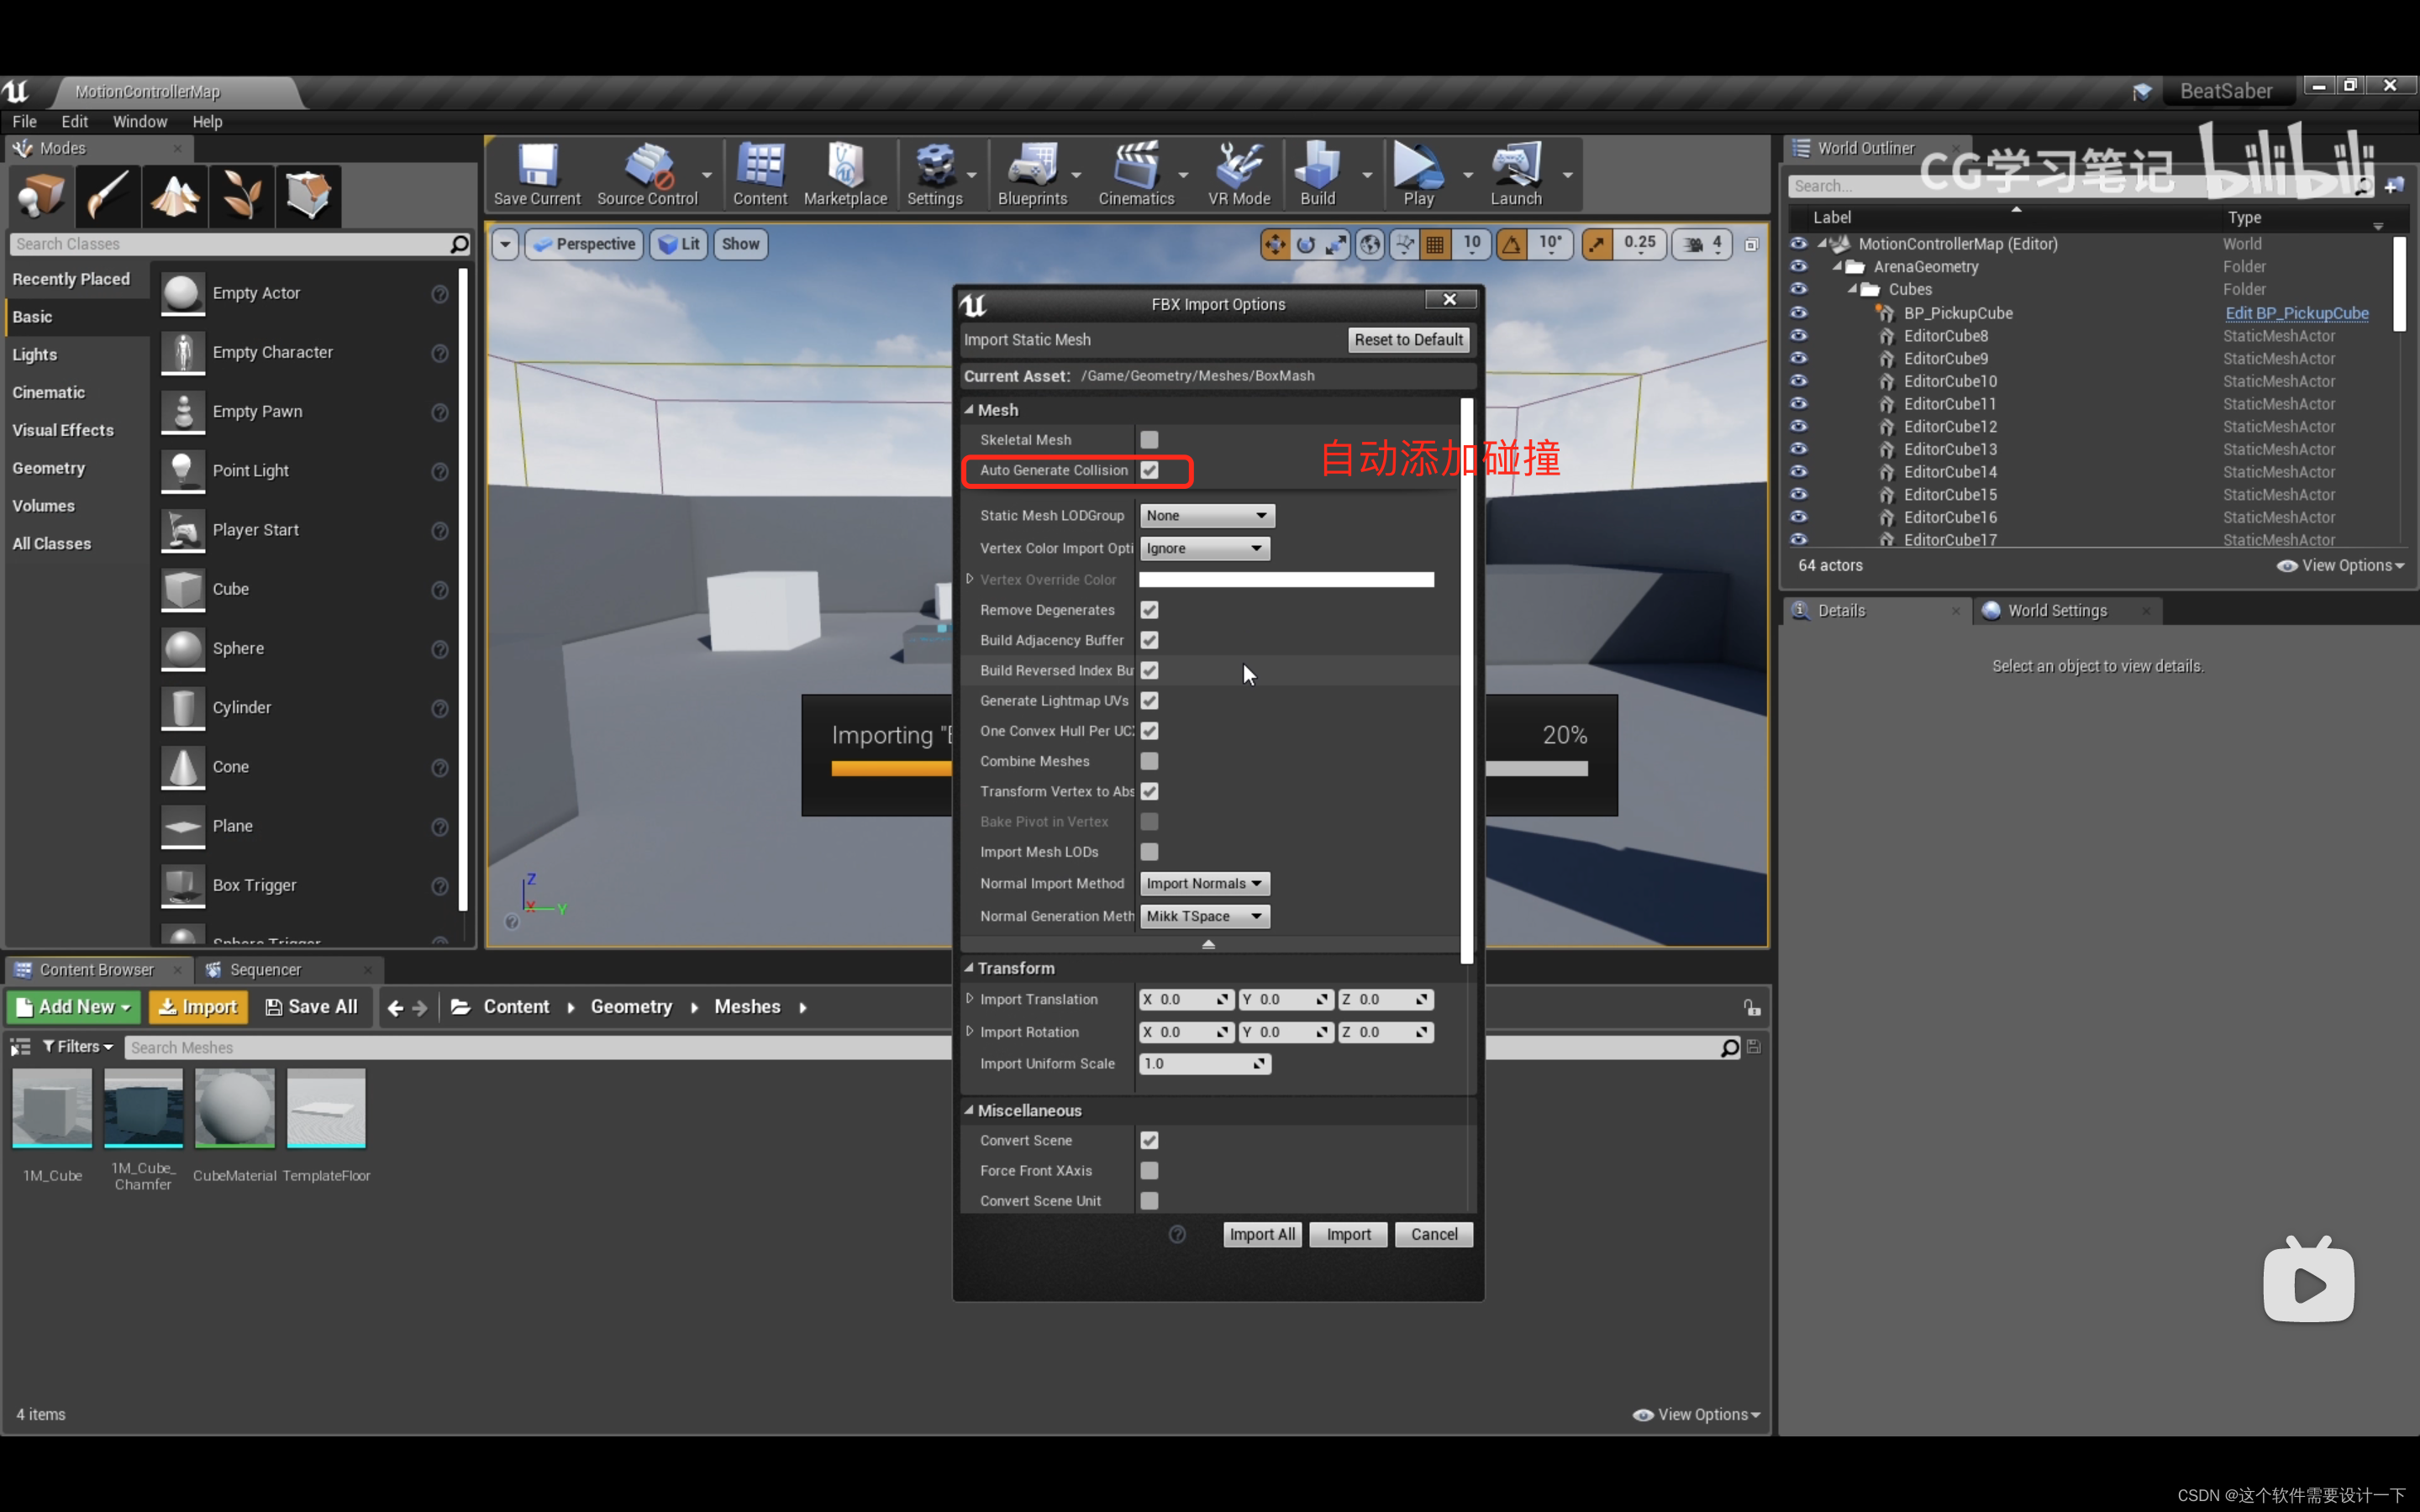
Task: Click the Vertex Override Color swatch
Action: click(x=1286, y=580)
